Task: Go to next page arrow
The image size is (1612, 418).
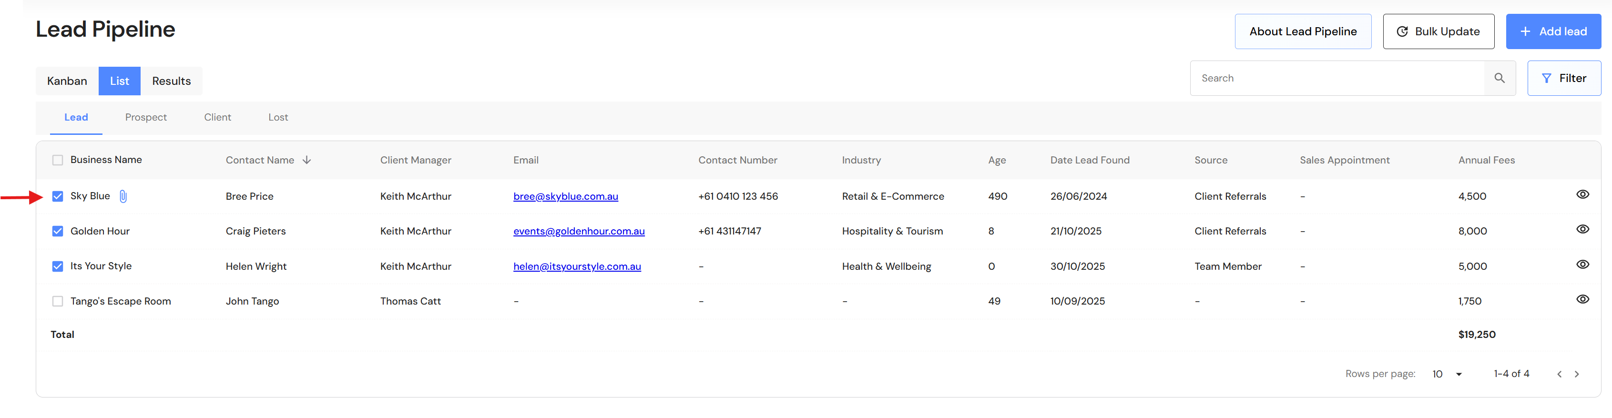Action: [1577, 374]
